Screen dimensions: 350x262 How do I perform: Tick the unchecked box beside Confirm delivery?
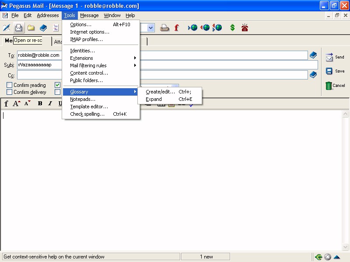(x=57, y=92)
